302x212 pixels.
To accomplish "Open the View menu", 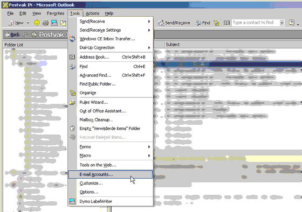I will coord(37,13).
